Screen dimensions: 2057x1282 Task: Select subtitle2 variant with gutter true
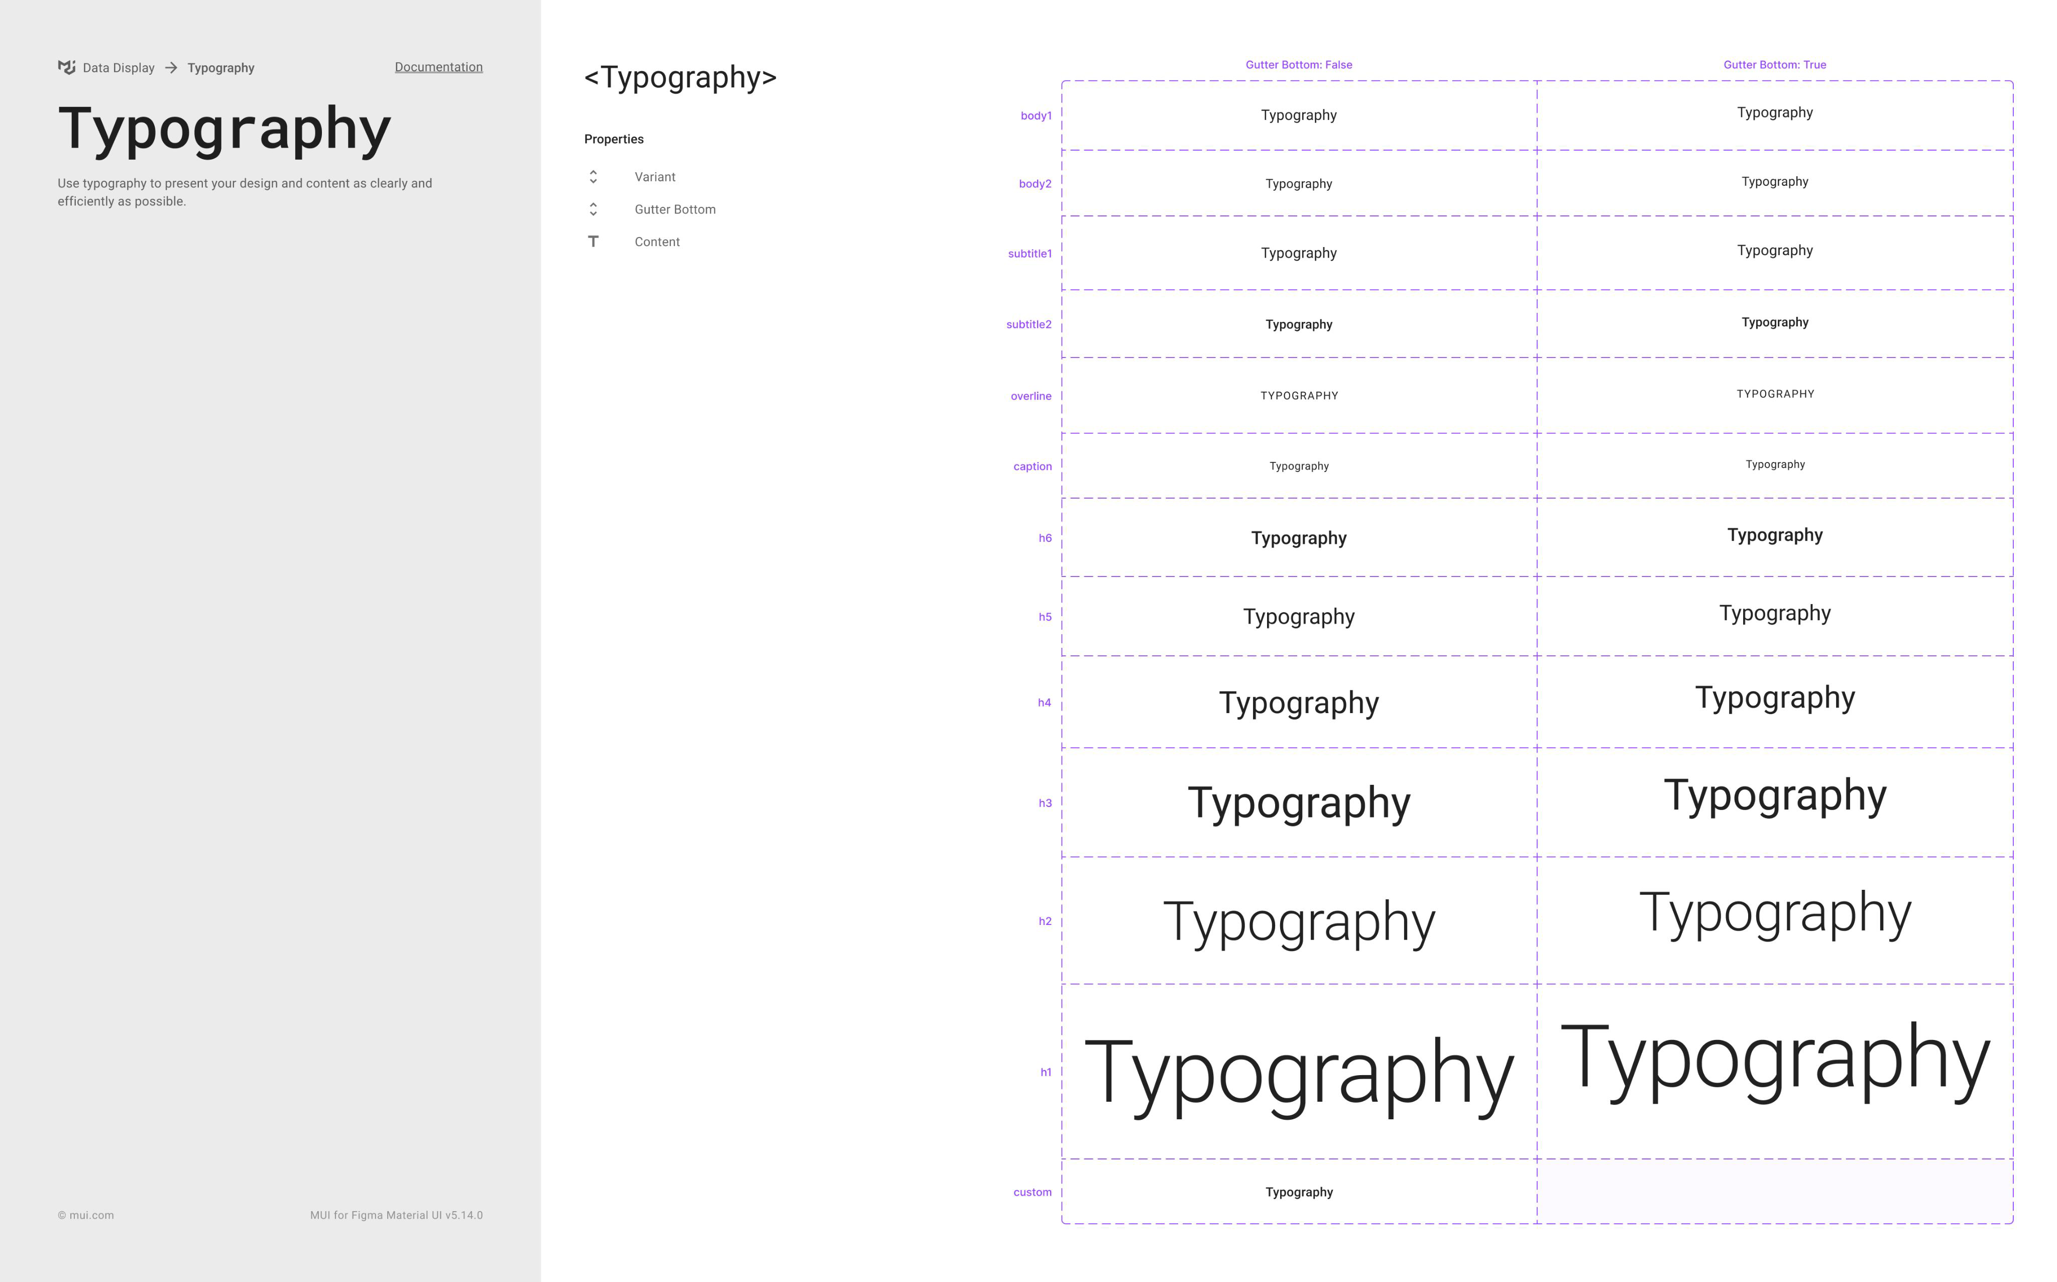coord(1775,322)
